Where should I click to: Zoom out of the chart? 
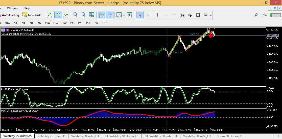pyautogui.click(x=83, y=15)
